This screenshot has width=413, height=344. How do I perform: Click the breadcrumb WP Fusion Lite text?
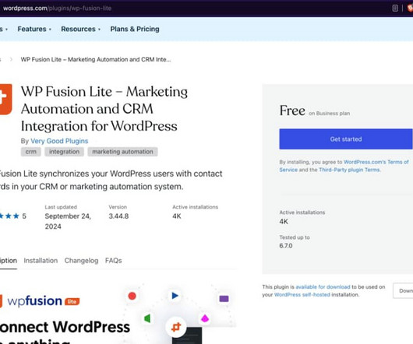[96, 60]
